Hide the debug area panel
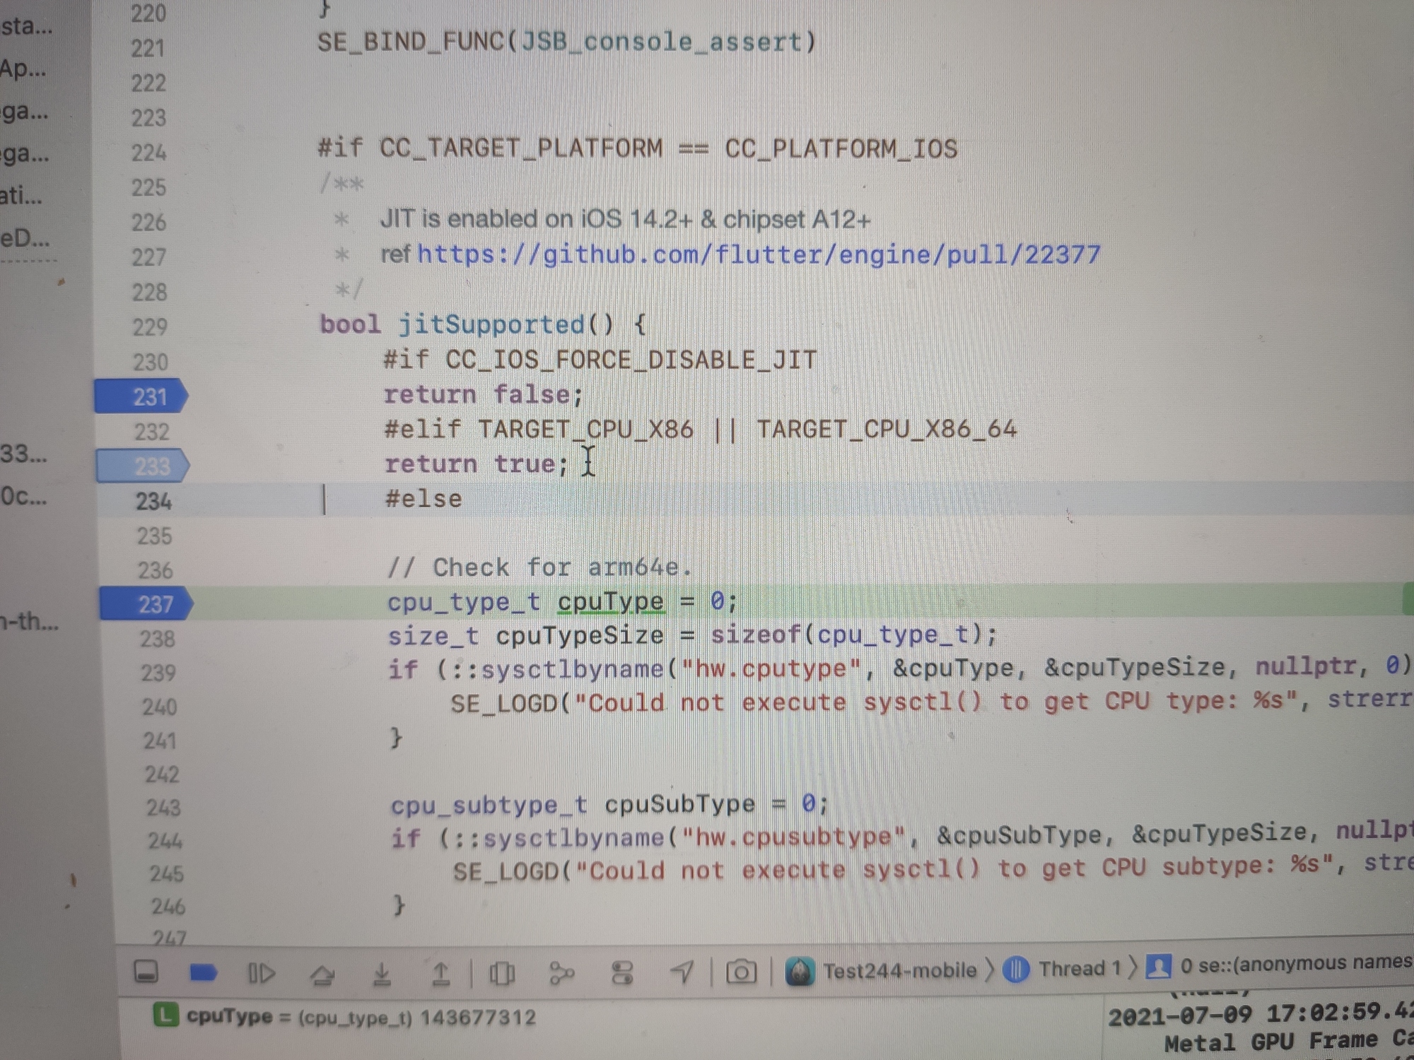The image size is (1414, 1060). tap(146, 972)
